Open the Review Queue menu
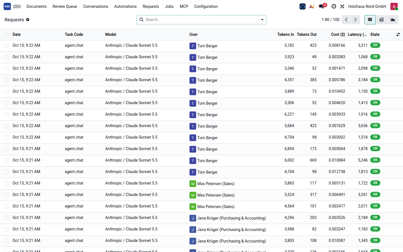Viewport: 403px width, 252px height. pos(65,6)
